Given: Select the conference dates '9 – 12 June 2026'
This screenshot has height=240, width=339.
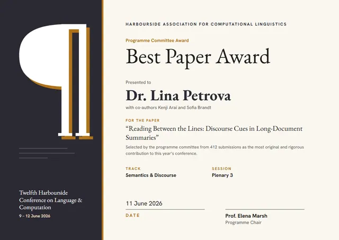Looking at the screenshot, I should 34,216.
